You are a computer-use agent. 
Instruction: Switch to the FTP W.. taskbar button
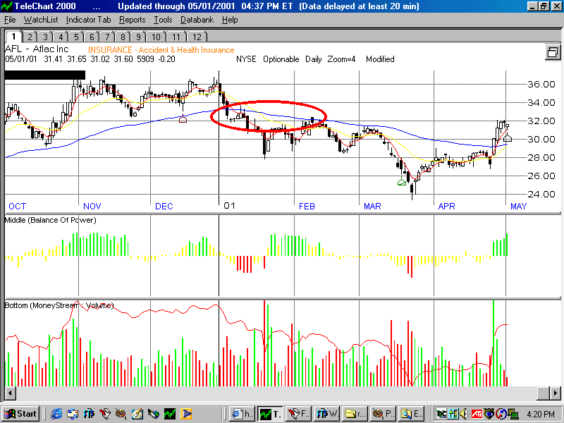click(x=326, y=414)
